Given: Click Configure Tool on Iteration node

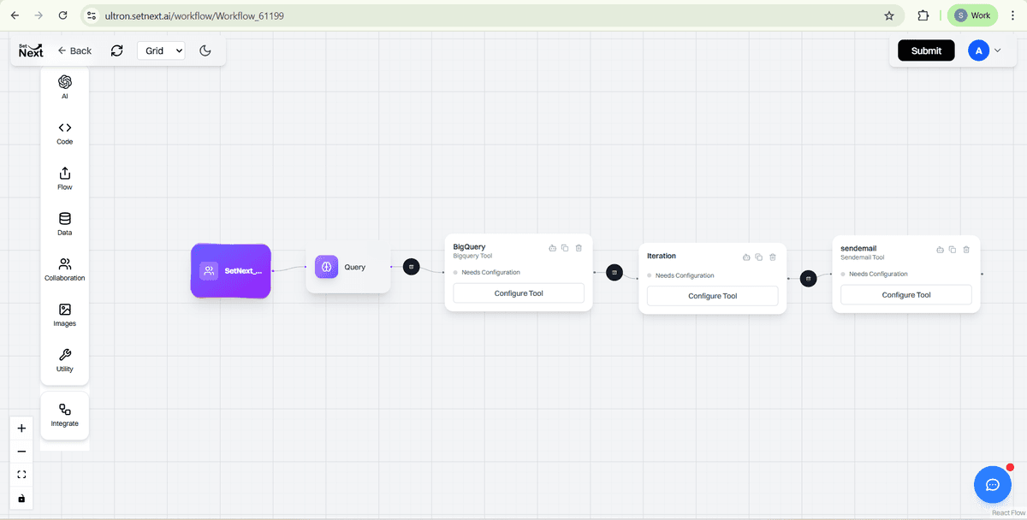Looking at the screenshot, I should click(x=712, y=296).
